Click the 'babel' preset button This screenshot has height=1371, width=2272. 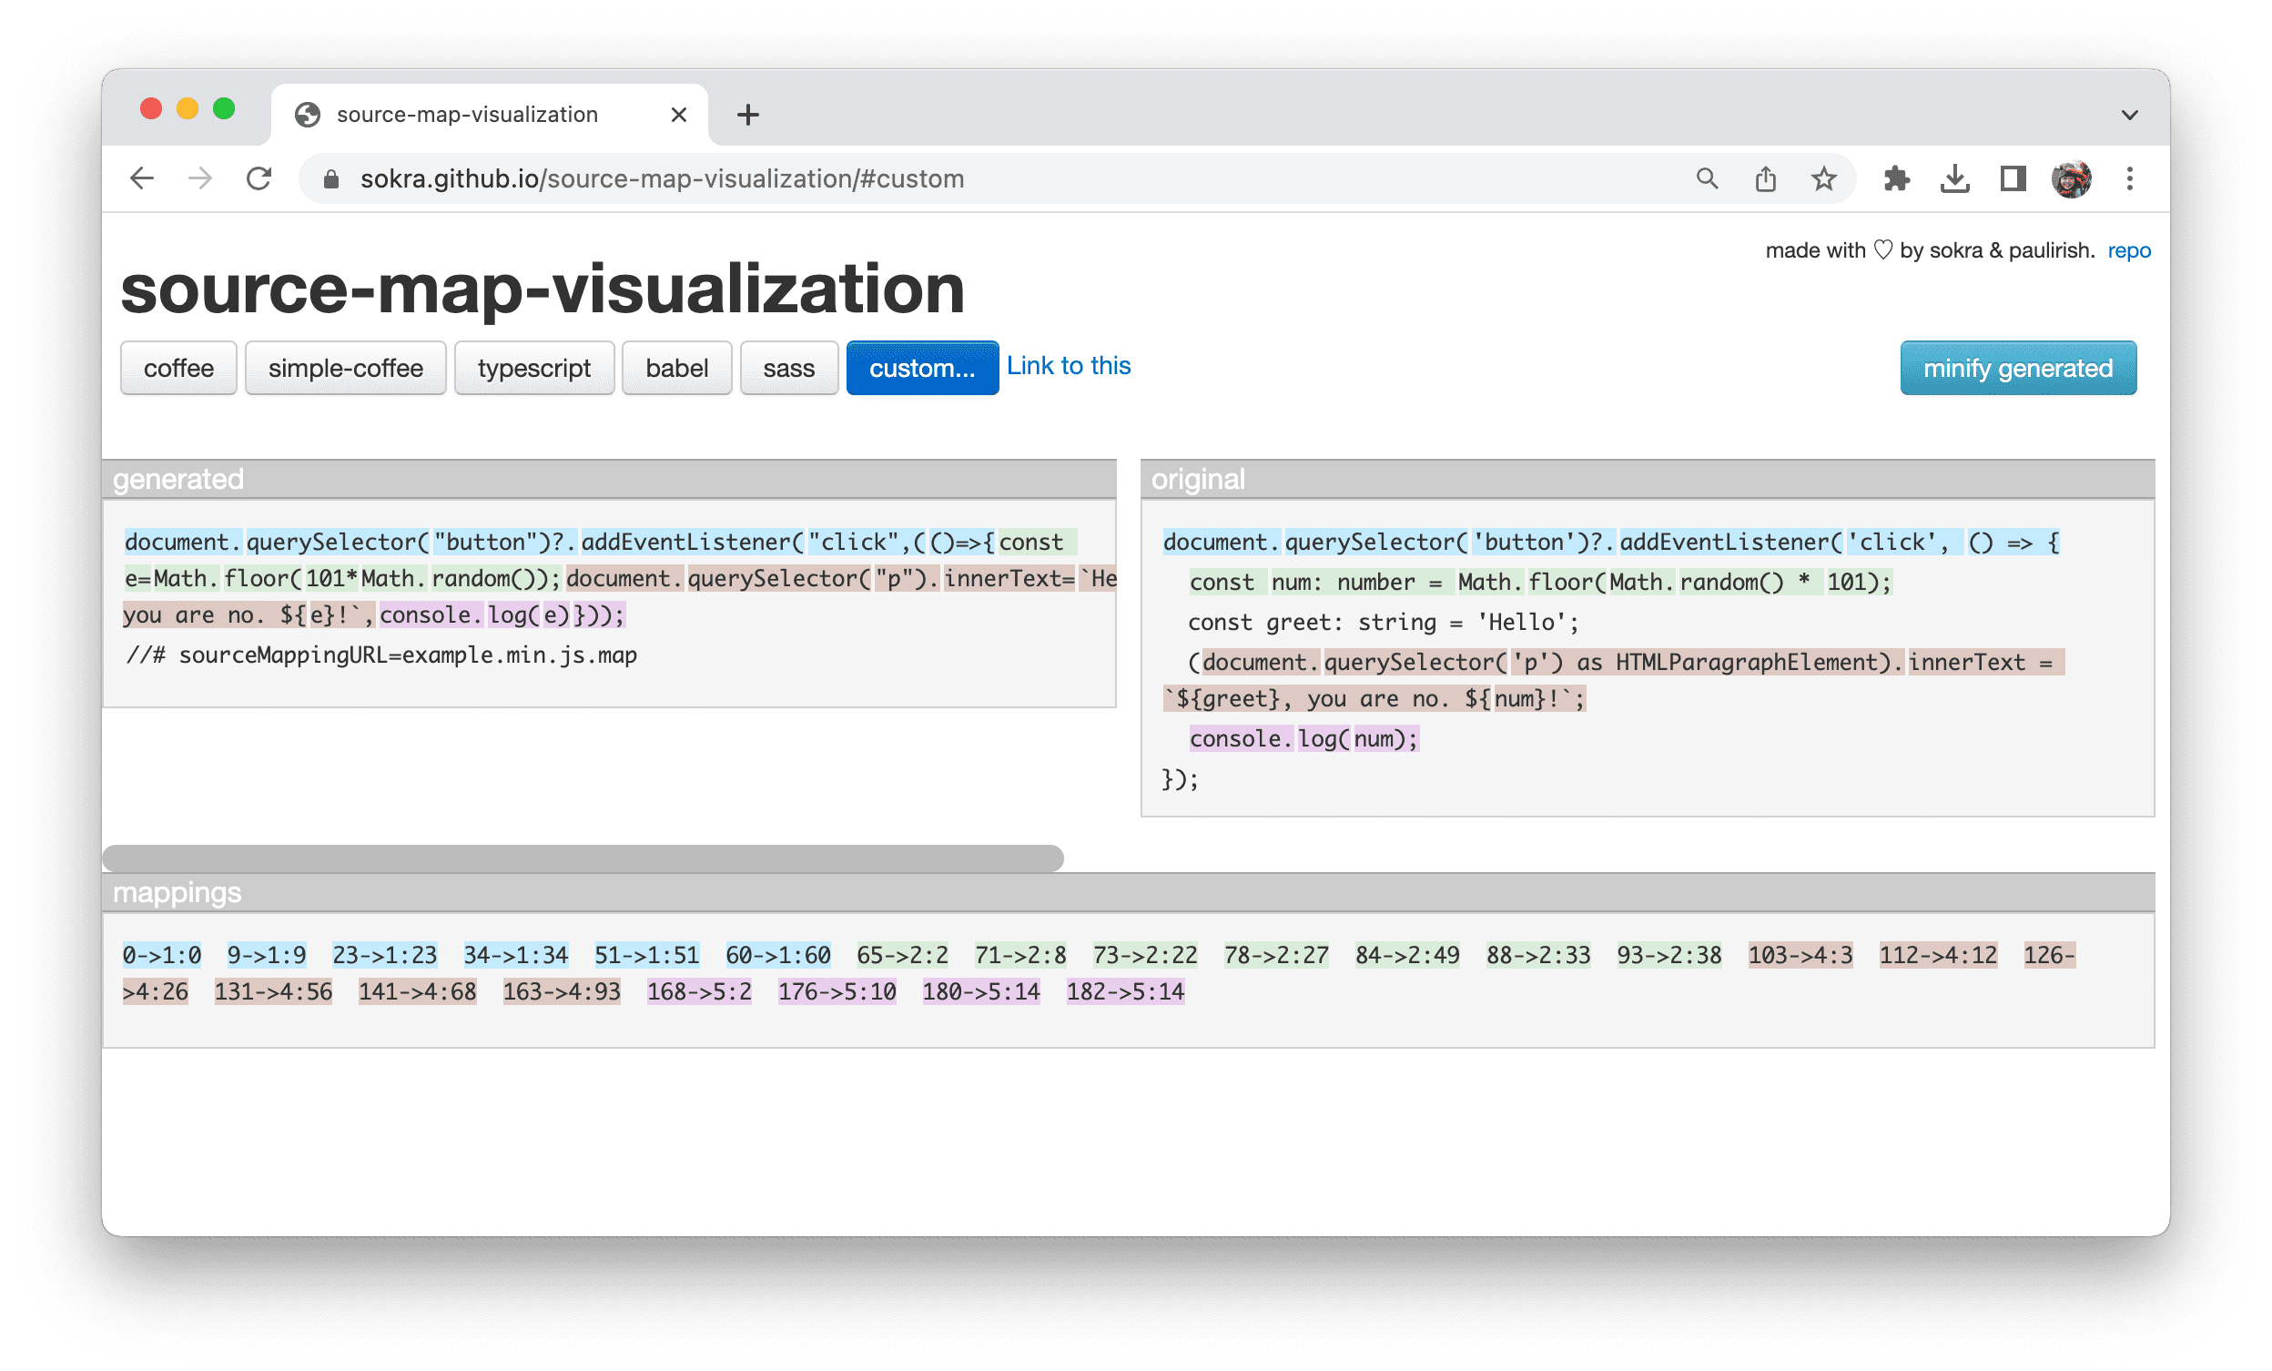pos(675,369)
